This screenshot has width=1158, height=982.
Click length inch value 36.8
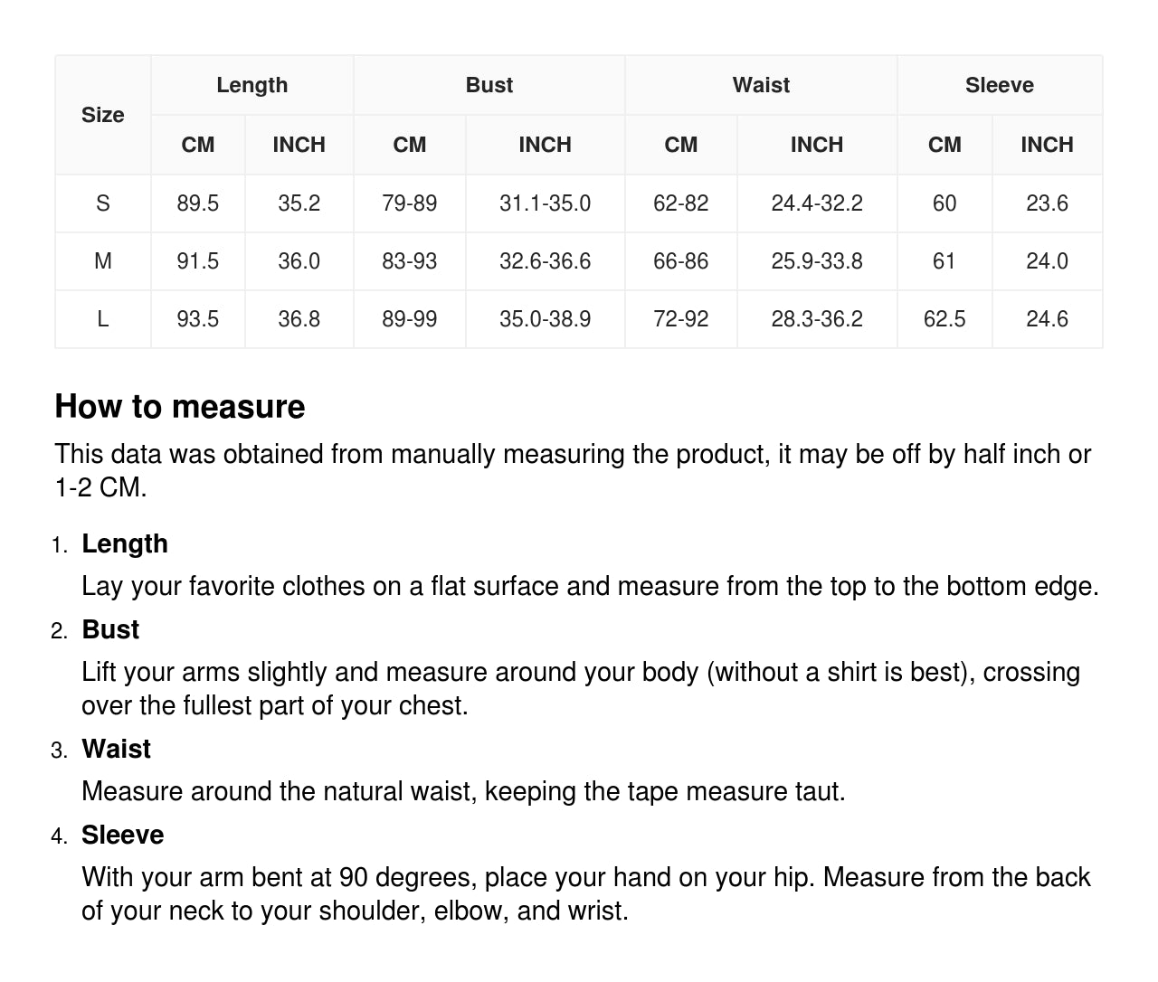tap(299, 319)
